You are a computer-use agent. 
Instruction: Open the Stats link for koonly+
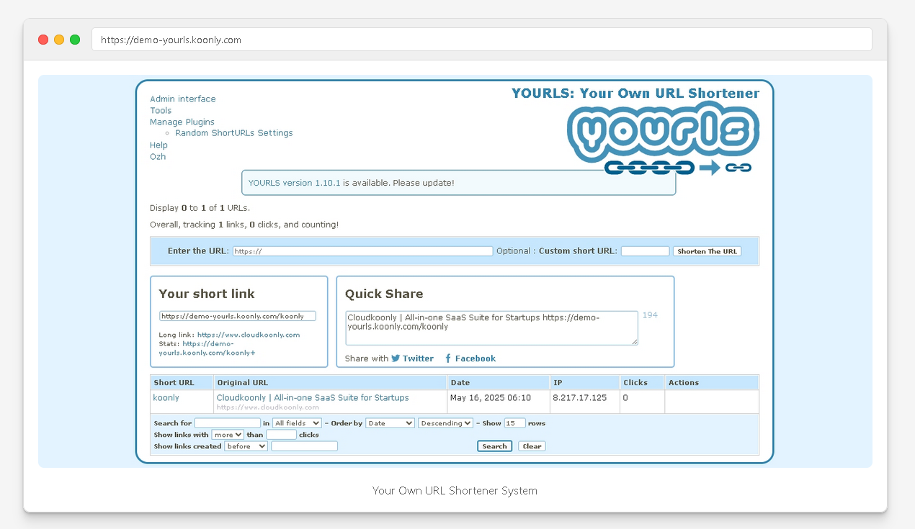pos(207,348)
